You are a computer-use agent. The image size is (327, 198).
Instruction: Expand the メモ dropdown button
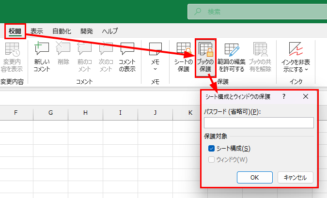(x=155, y=57)
